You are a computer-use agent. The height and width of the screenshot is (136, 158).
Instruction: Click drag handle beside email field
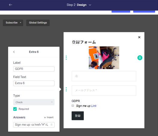[66, 89]
